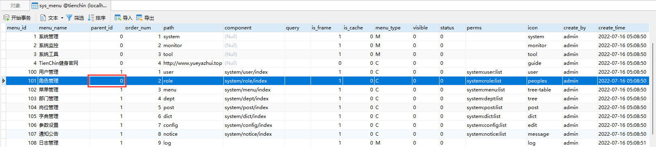This screenshot has width=656, height=147.
Task: Click the status column header
Action: click(x=452, y=28)
